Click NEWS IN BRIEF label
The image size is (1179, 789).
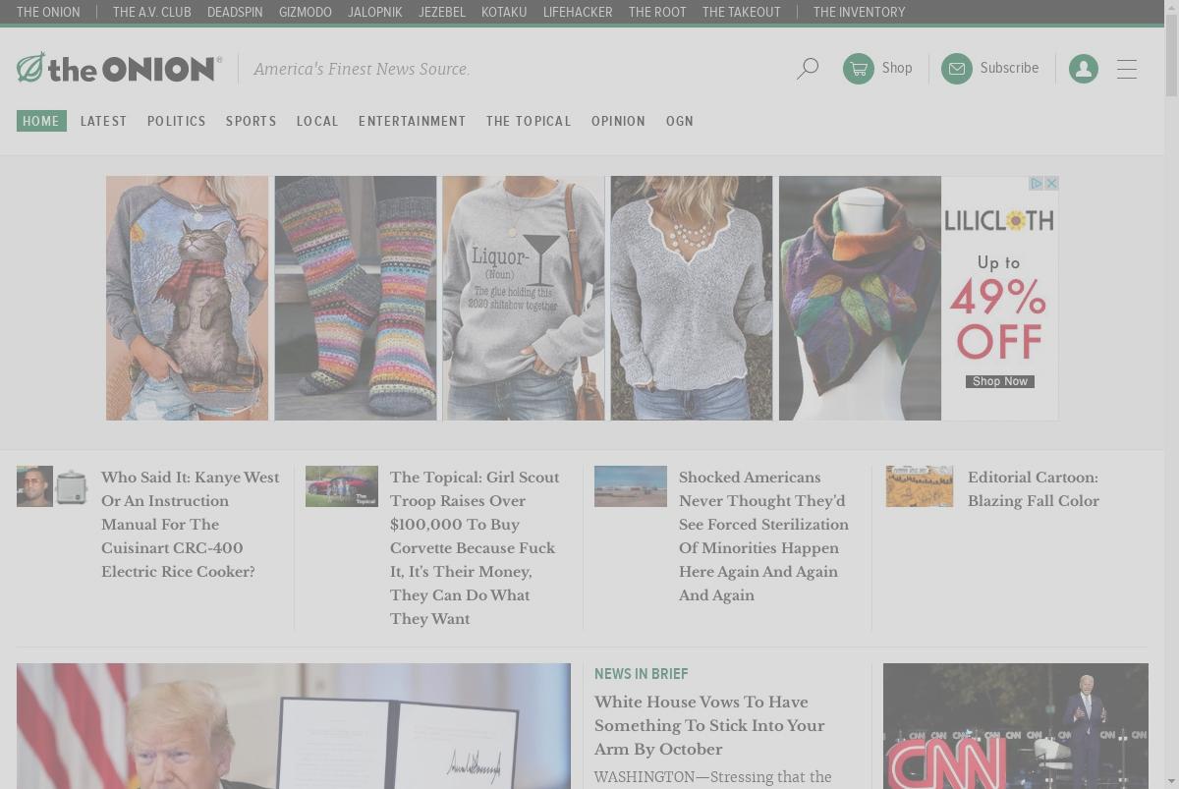(x=642, y=674)
